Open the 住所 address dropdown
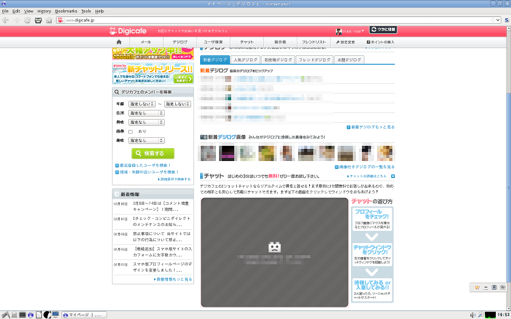The height and width of the screenshot is (319, 511). (x=146, y=113)
